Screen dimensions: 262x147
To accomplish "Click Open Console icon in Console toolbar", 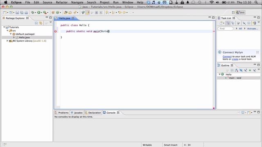I will [249, 113].
